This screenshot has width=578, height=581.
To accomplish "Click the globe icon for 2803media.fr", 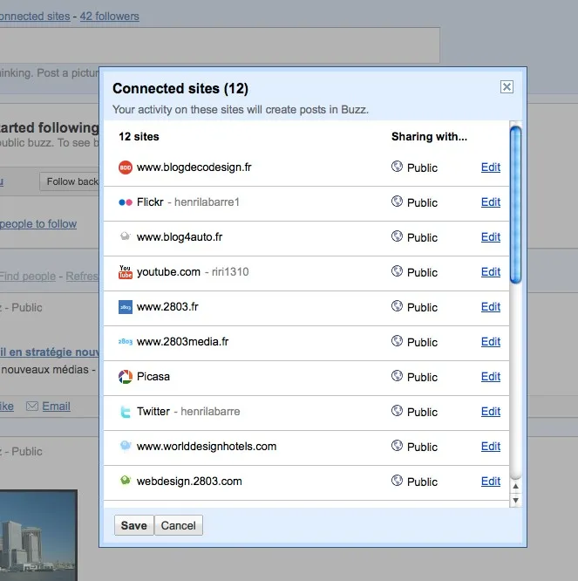I will click(397, 341).
